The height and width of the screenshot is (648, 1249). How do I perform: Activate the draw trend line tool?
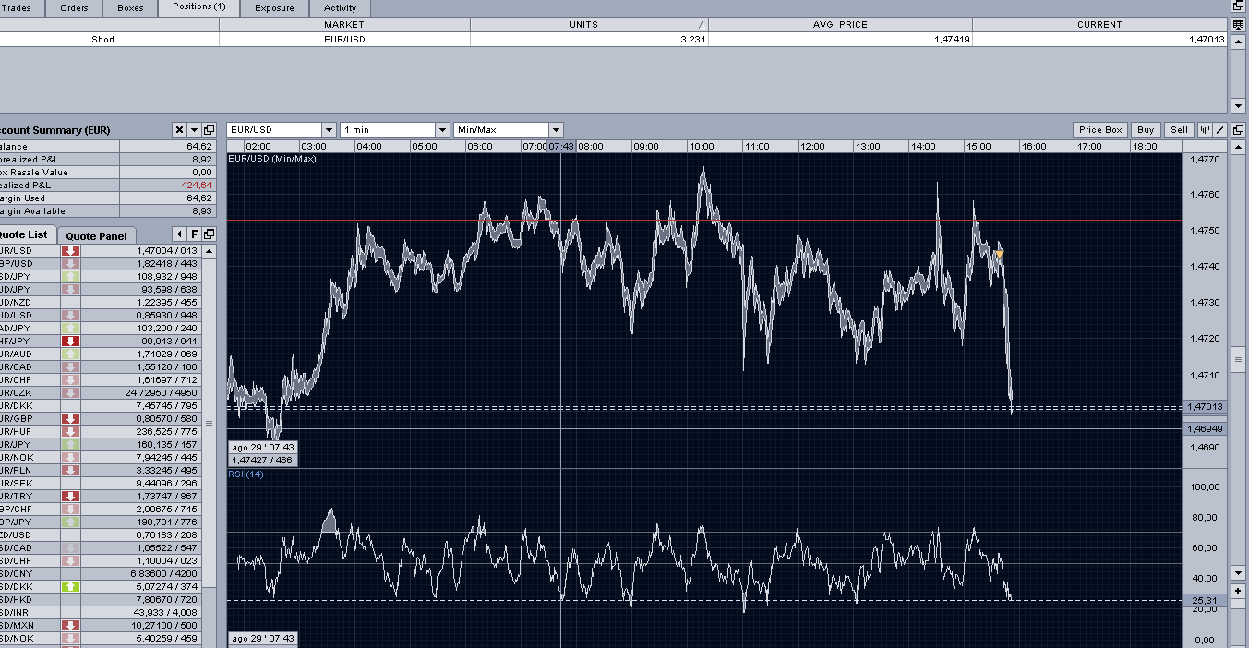1219,130
